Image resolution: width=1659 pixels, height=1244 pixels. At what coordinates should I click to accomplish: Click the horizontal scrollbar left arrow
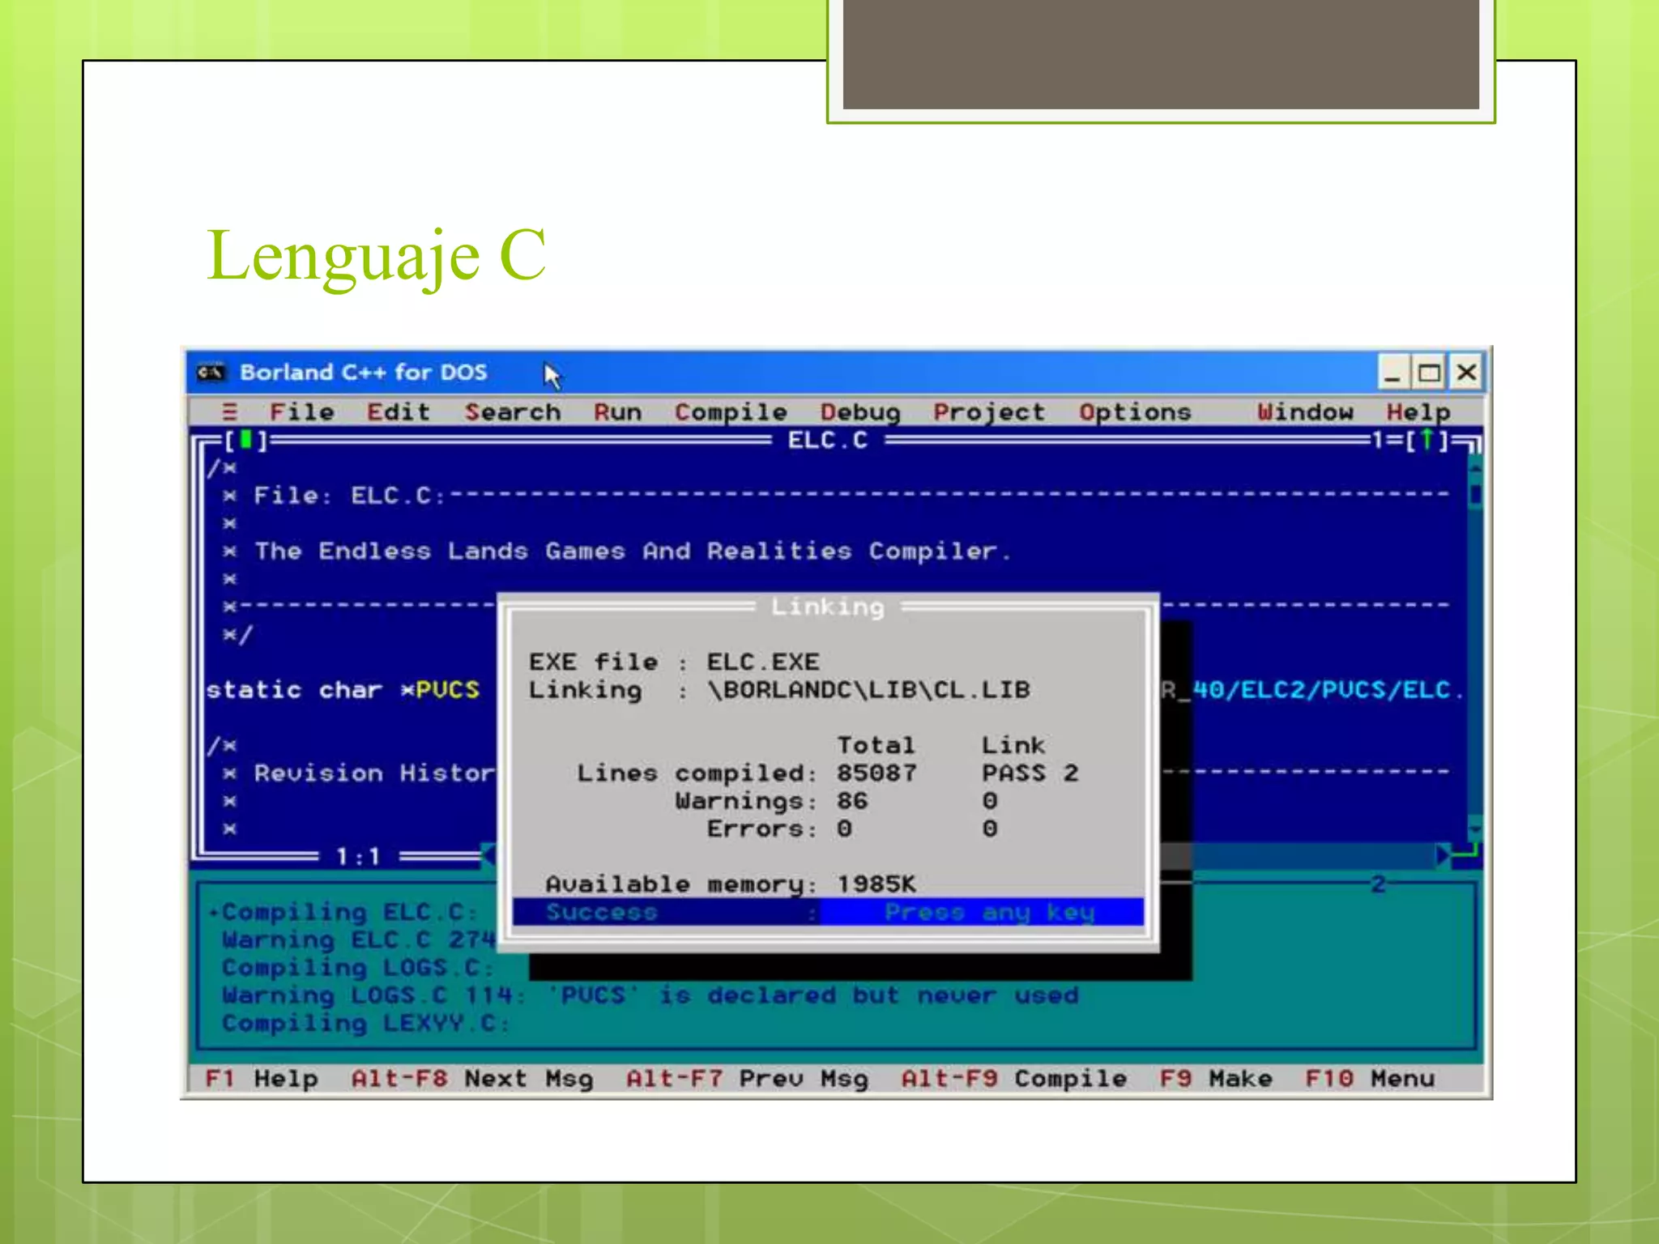pos(488,855)
